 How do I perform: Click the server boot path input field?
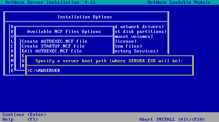click(x=109, y=70)
